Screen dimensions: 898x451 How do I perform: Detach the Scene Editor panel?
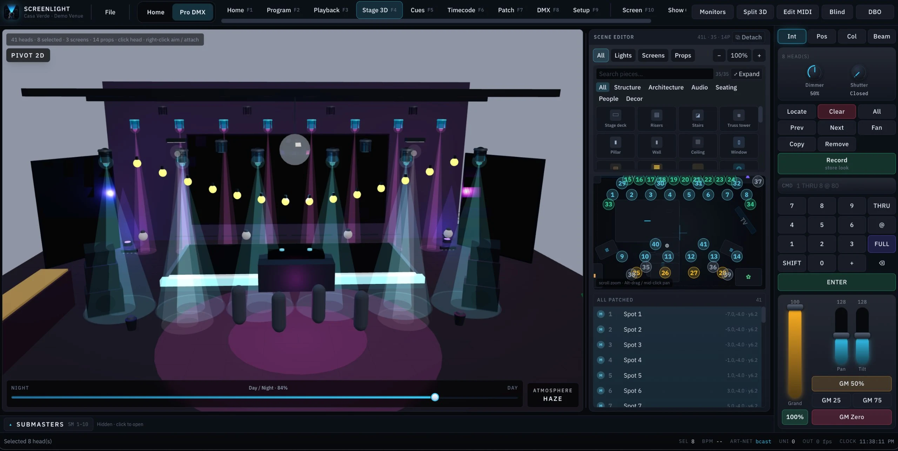[749, 37]
